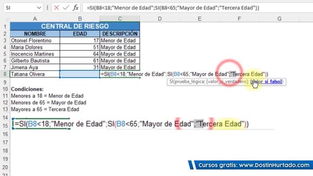Click age cell showing 17
Viewport: 313px width, 176px height.
point(80,41)
